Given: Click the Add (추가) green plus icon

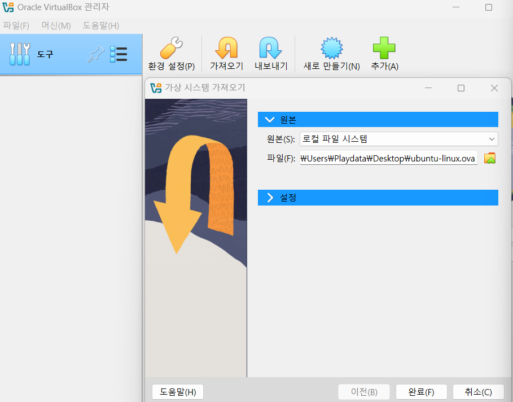Looking at the screenshot, I should pyautogui.click(x=384, y=48).
